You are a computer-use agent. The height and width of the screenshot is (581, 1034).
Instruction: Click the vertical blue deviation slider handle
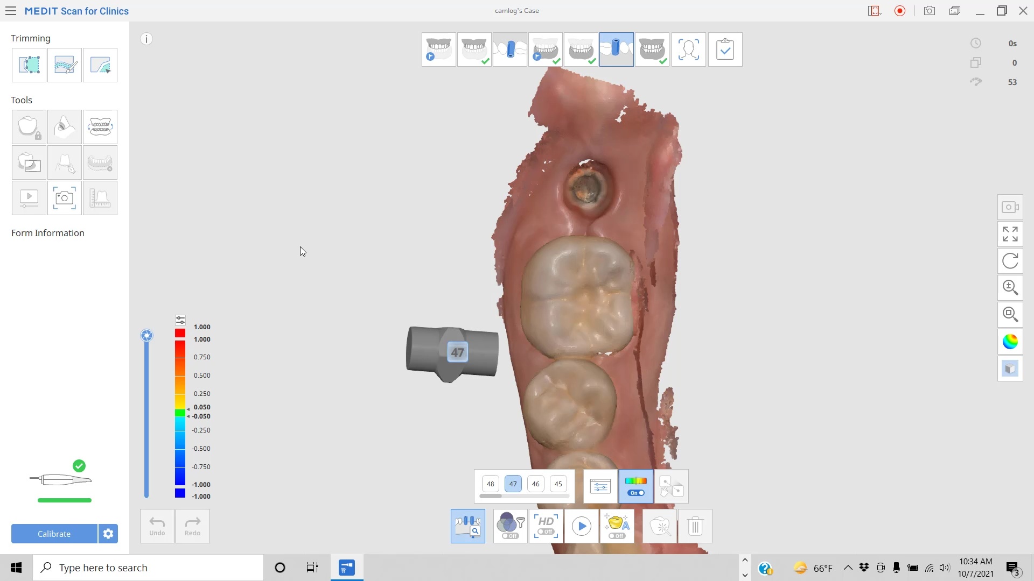[x=146, y=336]
